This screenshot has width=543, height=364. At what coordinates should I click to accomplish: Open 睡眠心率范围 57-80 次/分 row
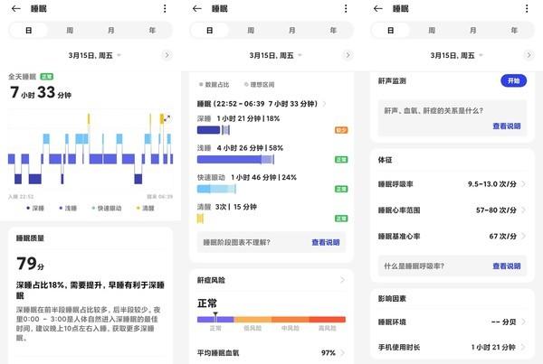coord(452,210)
